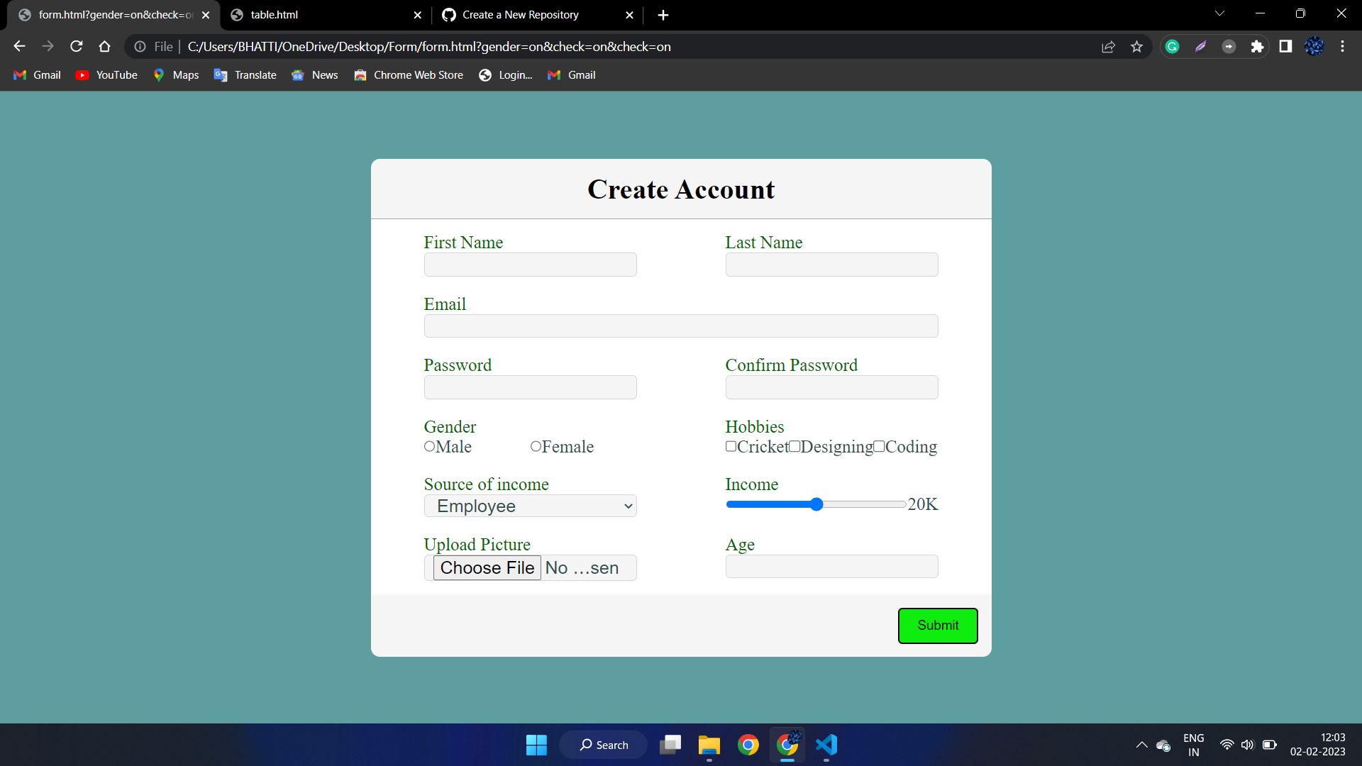Click the share page icon in address bar
The height and width of the screenshot is (766, 1362).
point(1108,47)
